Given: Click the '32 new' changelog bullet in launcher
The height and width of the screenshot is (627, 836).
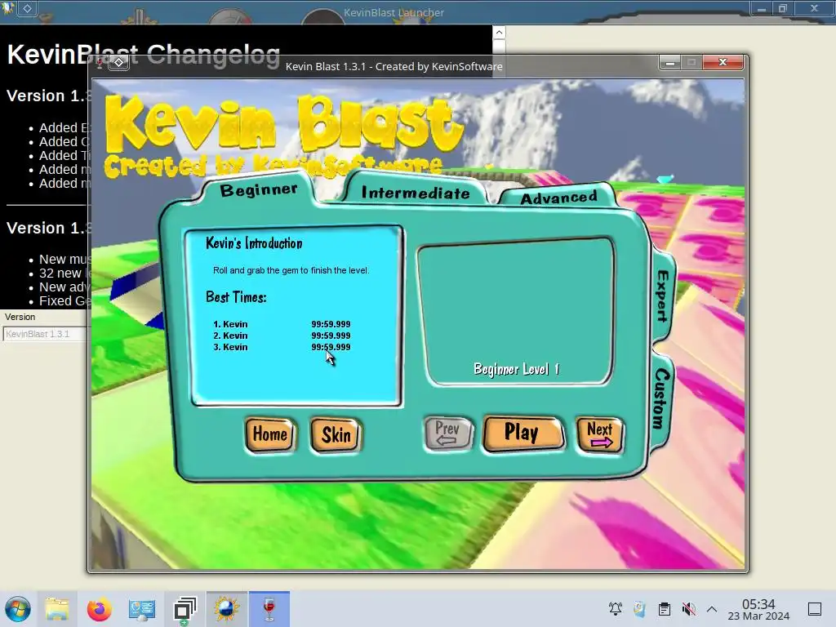Looking at the screenshot, I should coord(60,273).
